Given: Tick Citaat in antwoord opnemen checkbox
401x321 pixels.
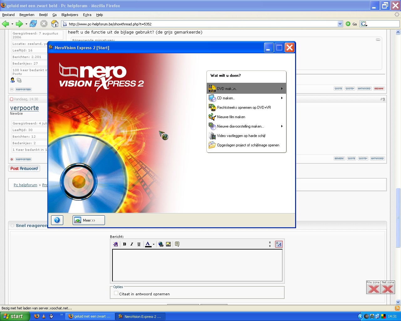Looking at the screenshot, I should (116, 293).
